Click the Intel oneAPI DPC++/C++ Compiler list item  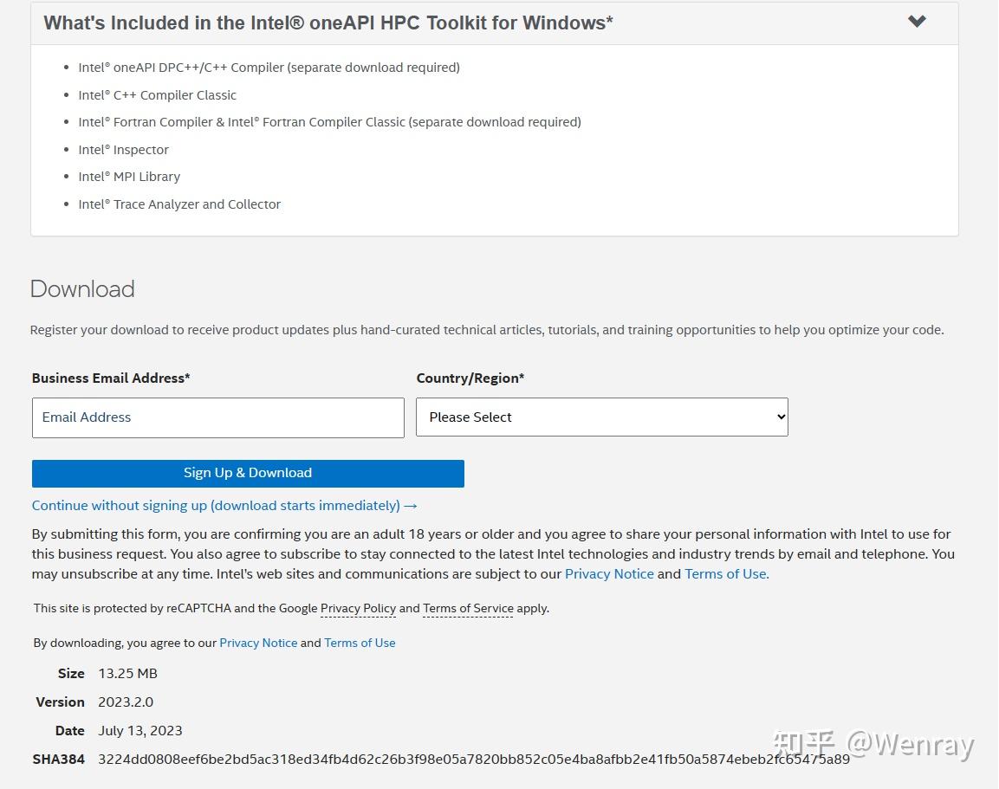tap(269, 67)
